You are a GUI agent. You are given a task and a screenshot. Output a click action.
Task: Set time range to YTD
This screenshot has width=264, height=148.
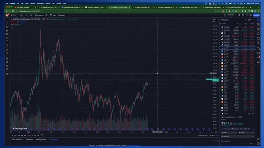point(29,135)
